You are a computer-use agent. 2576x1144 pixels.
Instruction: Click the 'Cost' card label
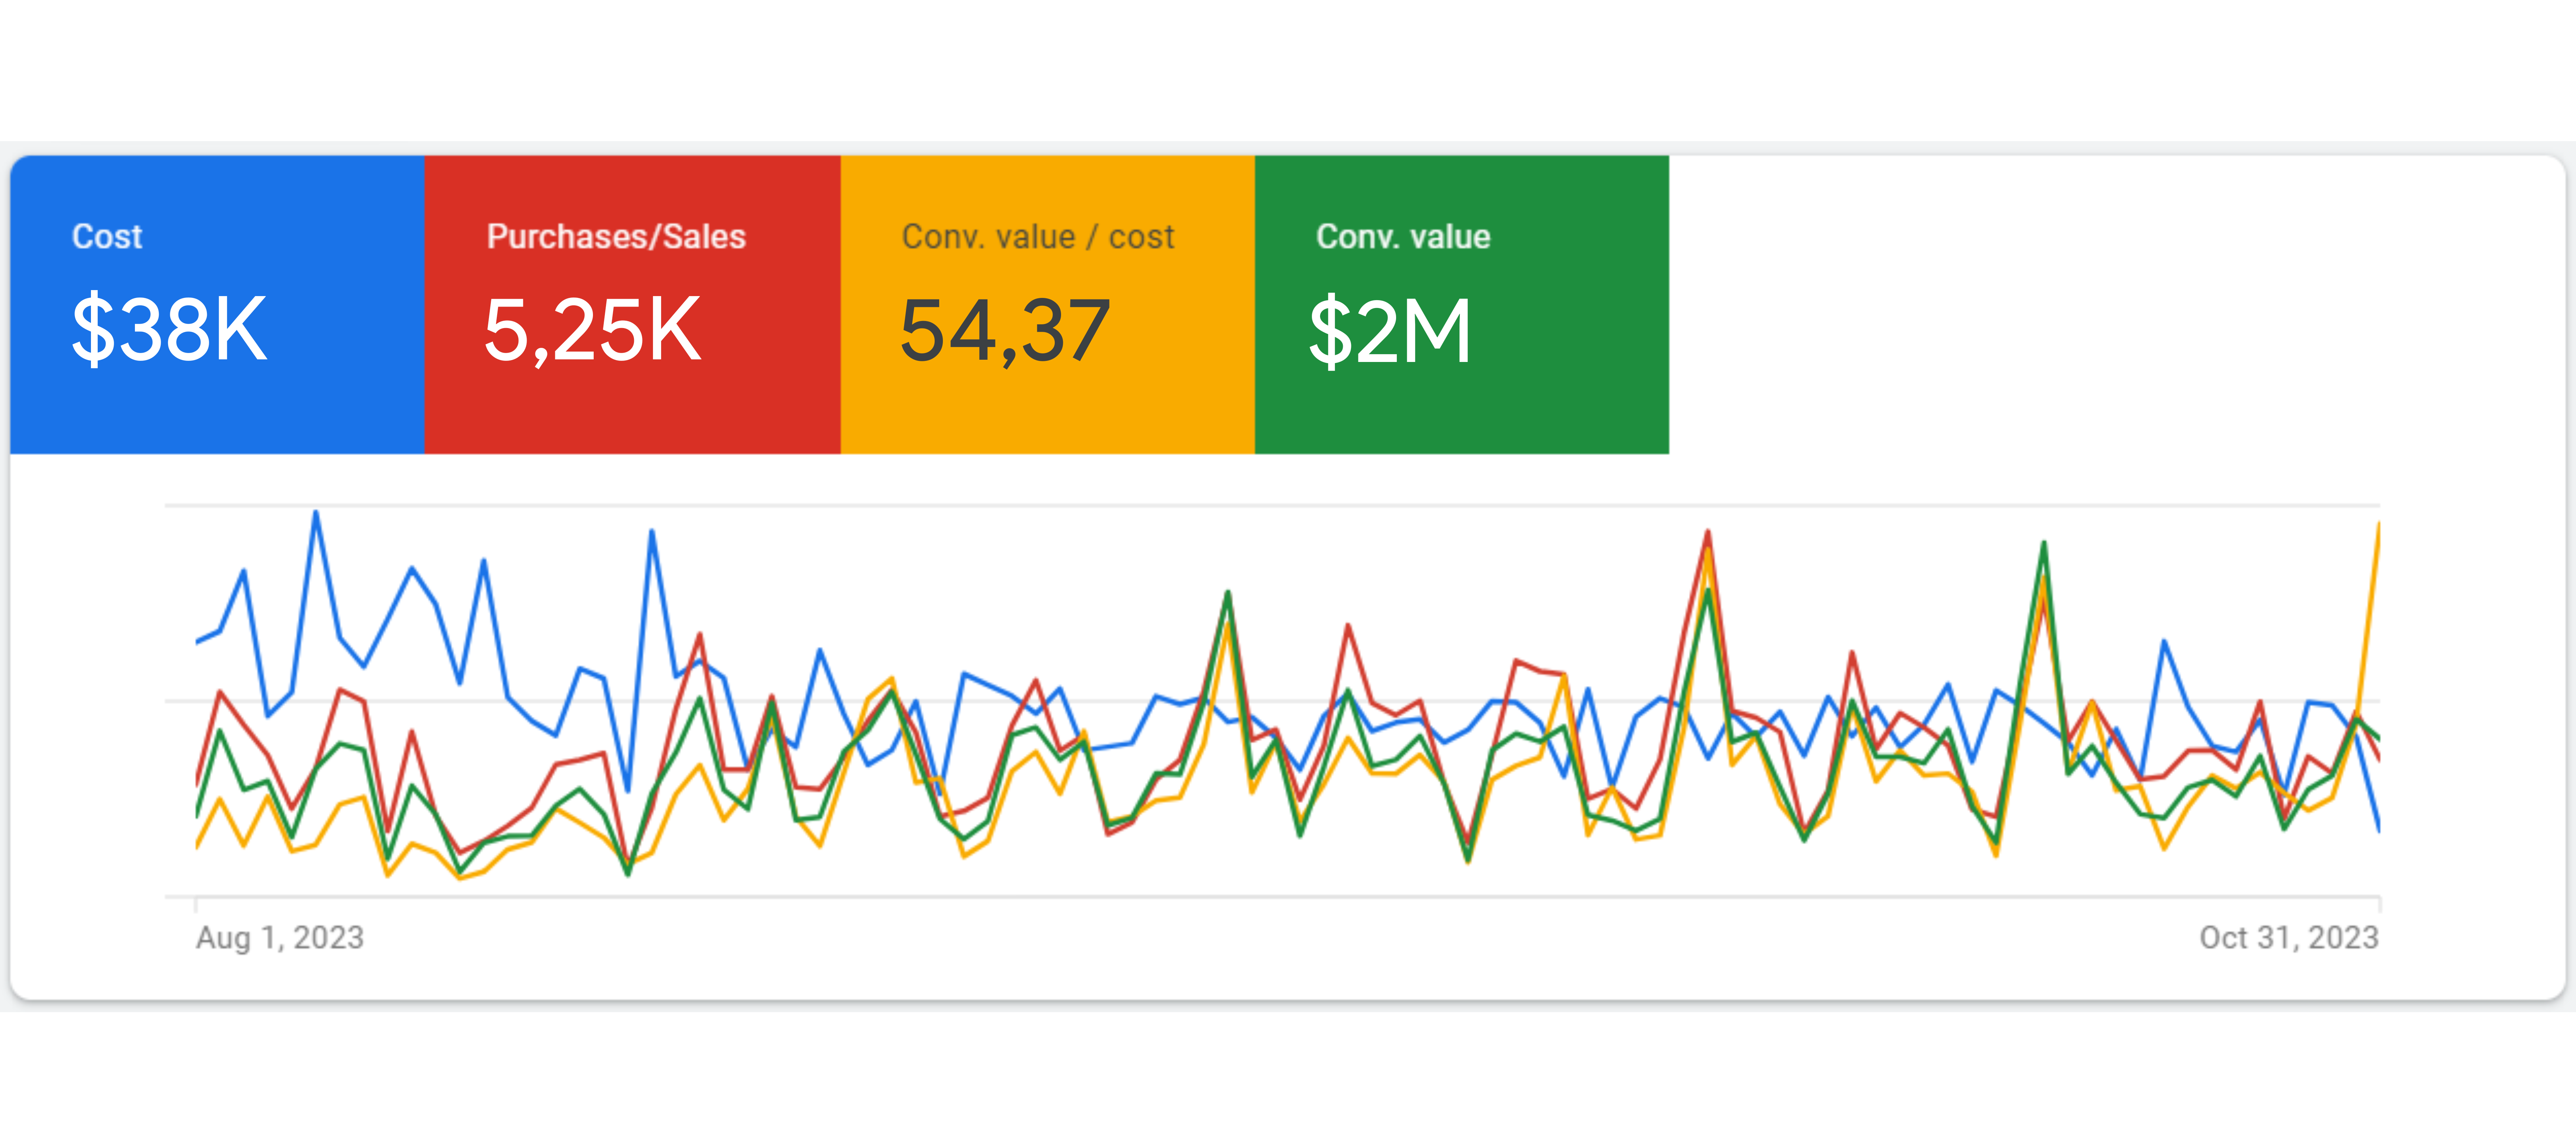[107, 237]
